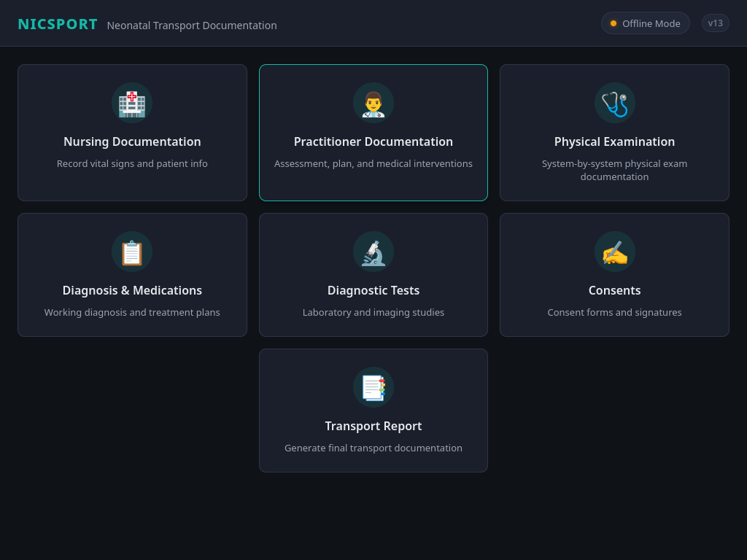
Task: Click the NICSPORT logo in the header
Action: click(58, 23)
